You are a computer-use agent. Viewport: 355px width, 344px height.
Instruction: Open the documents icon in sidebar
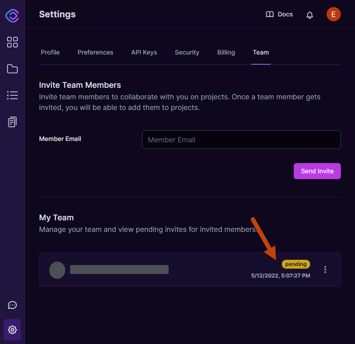click(x=12, y=122)
